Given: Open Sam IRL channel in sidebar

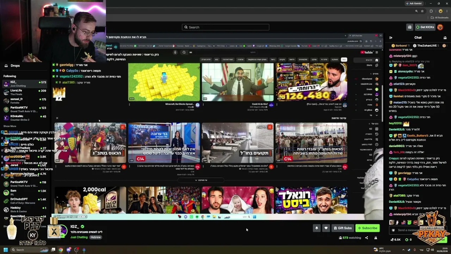Looking at the screenshot, I should 25,192.
